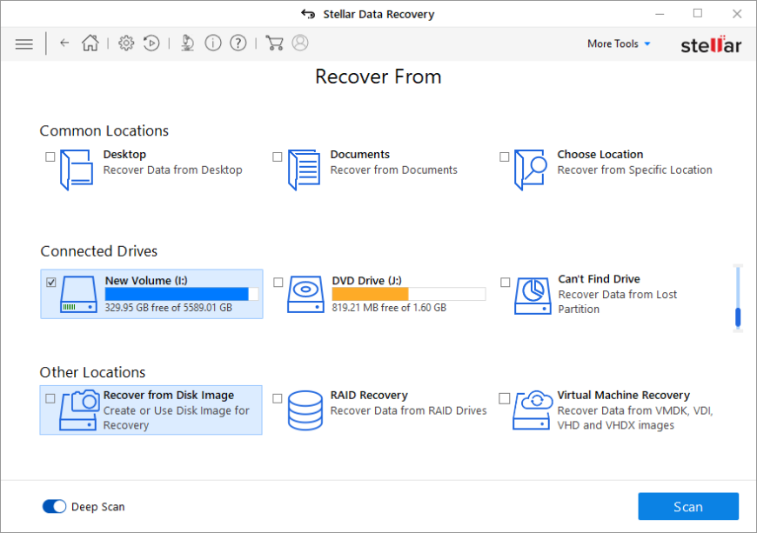The height and width of the screenshot is (533, 757).
Task: Check the Virtual Machine Recovery checkbox
Action: click(x=504, y=398)
